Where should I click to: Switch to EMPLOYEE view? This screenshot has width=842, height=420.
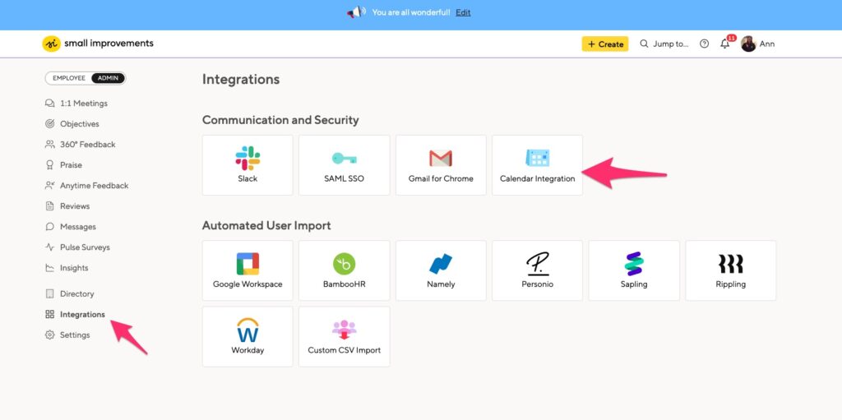(69, 78)
